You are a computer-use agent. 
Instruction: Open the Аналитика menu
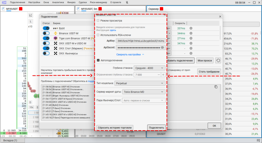click(58, 2)
